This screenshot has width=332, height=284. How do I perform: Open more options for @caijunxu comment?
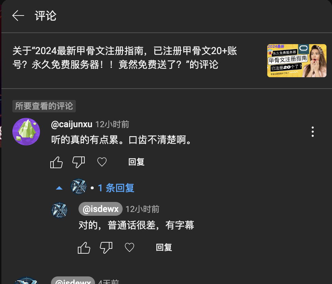tap(312, 132)
